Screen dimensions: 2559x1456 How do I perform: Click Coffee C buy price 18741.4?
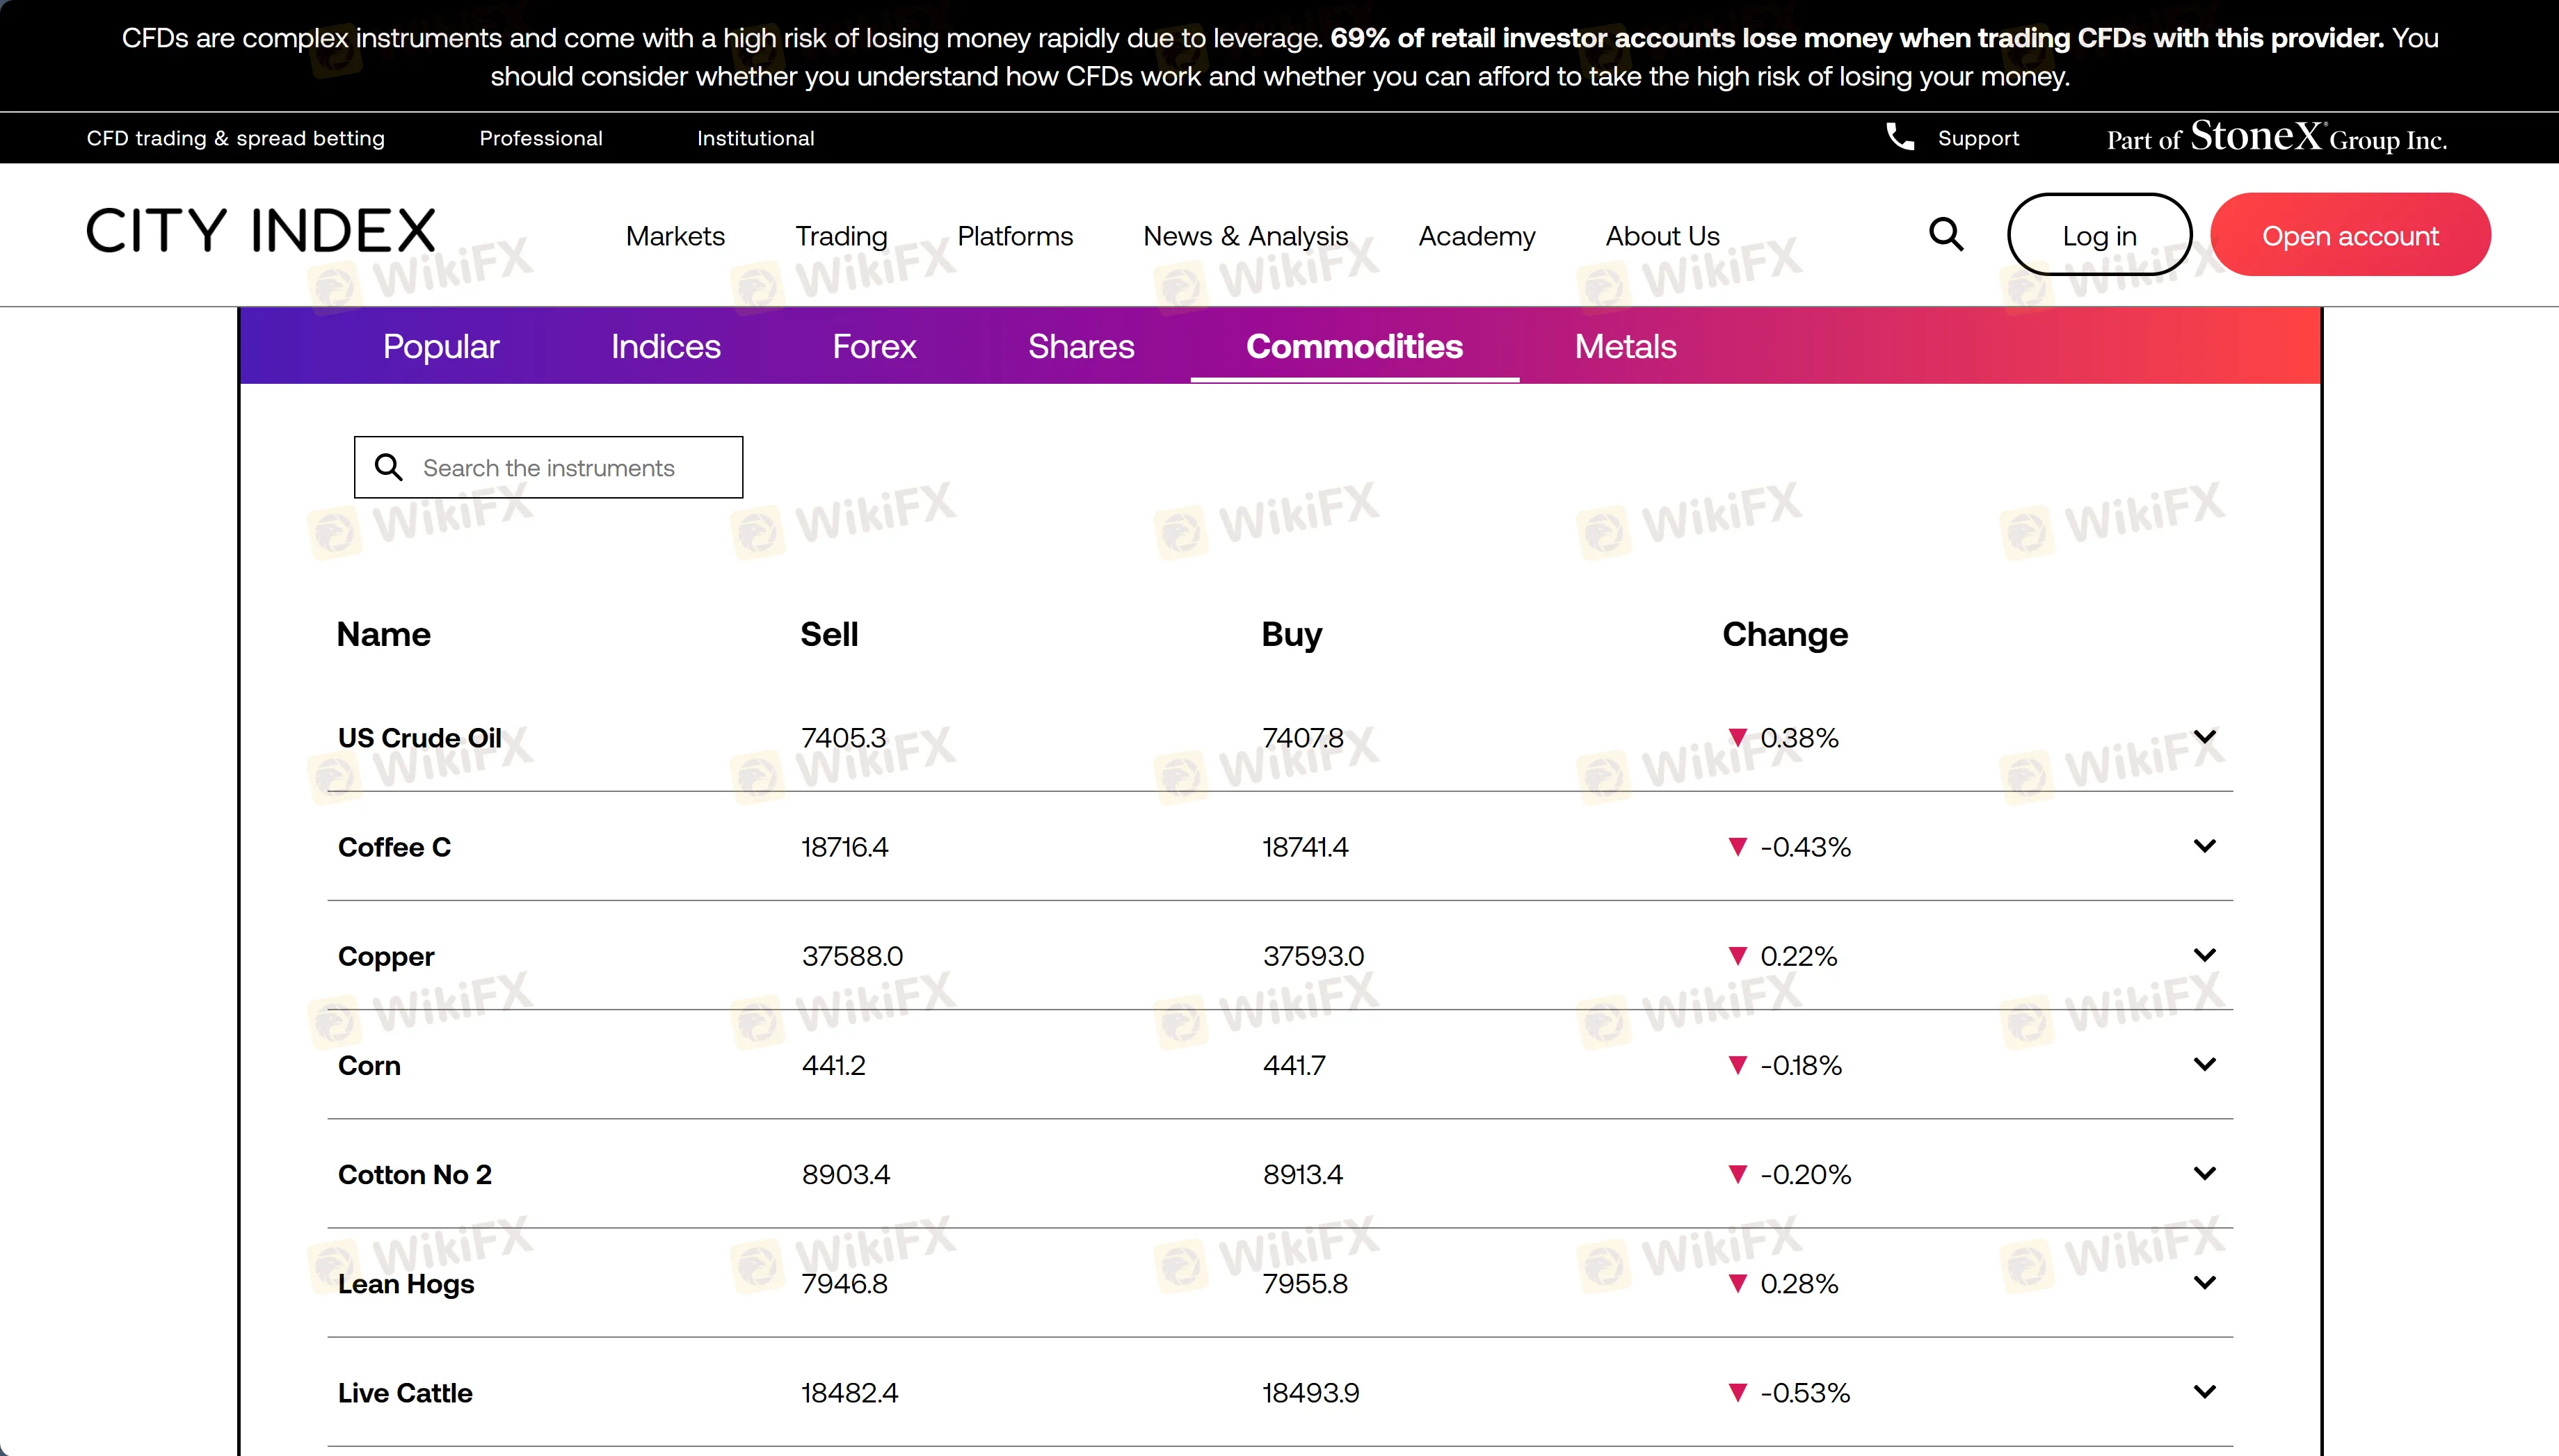click(1304, 847)
